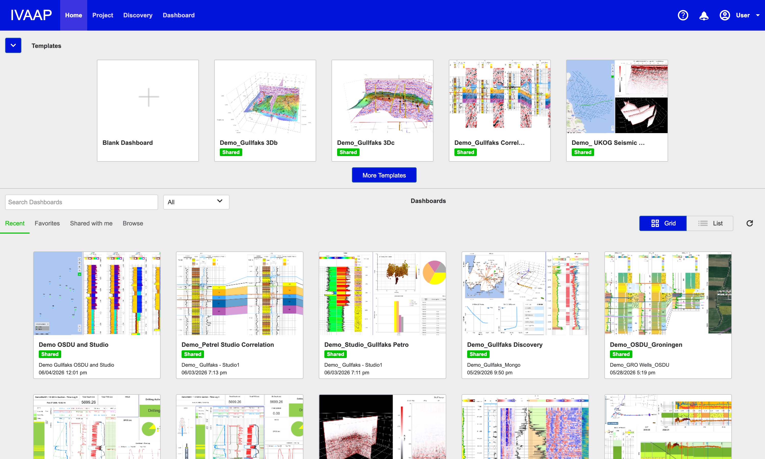Click the 'Demo Gullfaks OSDU and Studio' project text
765x459 pixels.
coord(76,365)
